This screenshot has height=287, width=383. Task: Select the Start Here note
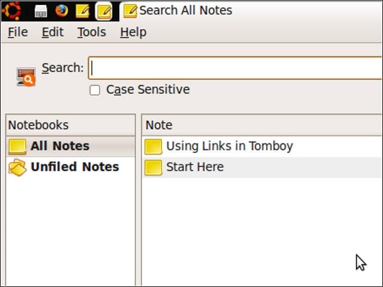tap(262, 167)
